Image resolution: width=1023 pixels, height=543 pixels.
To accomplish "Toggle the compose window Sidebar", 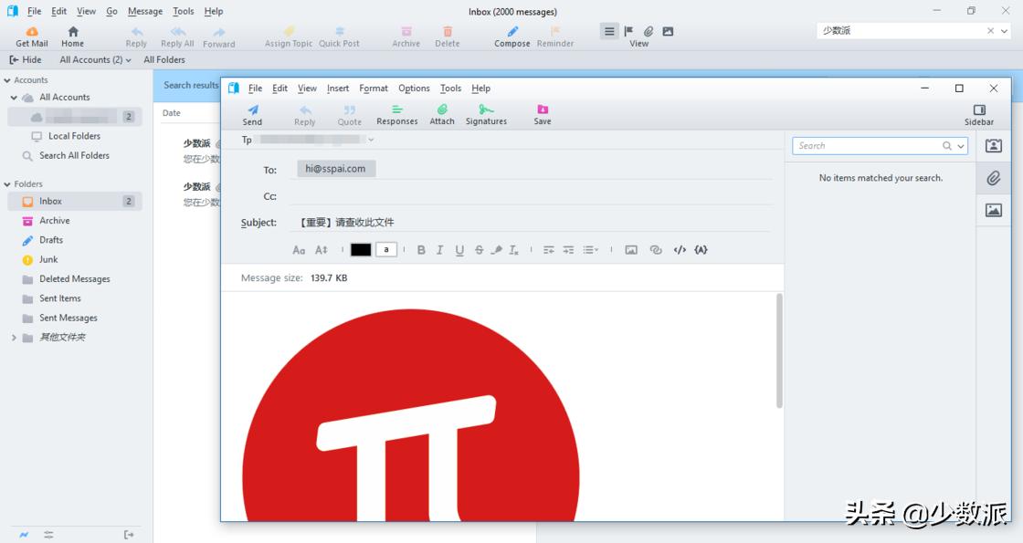I will 978,115.
